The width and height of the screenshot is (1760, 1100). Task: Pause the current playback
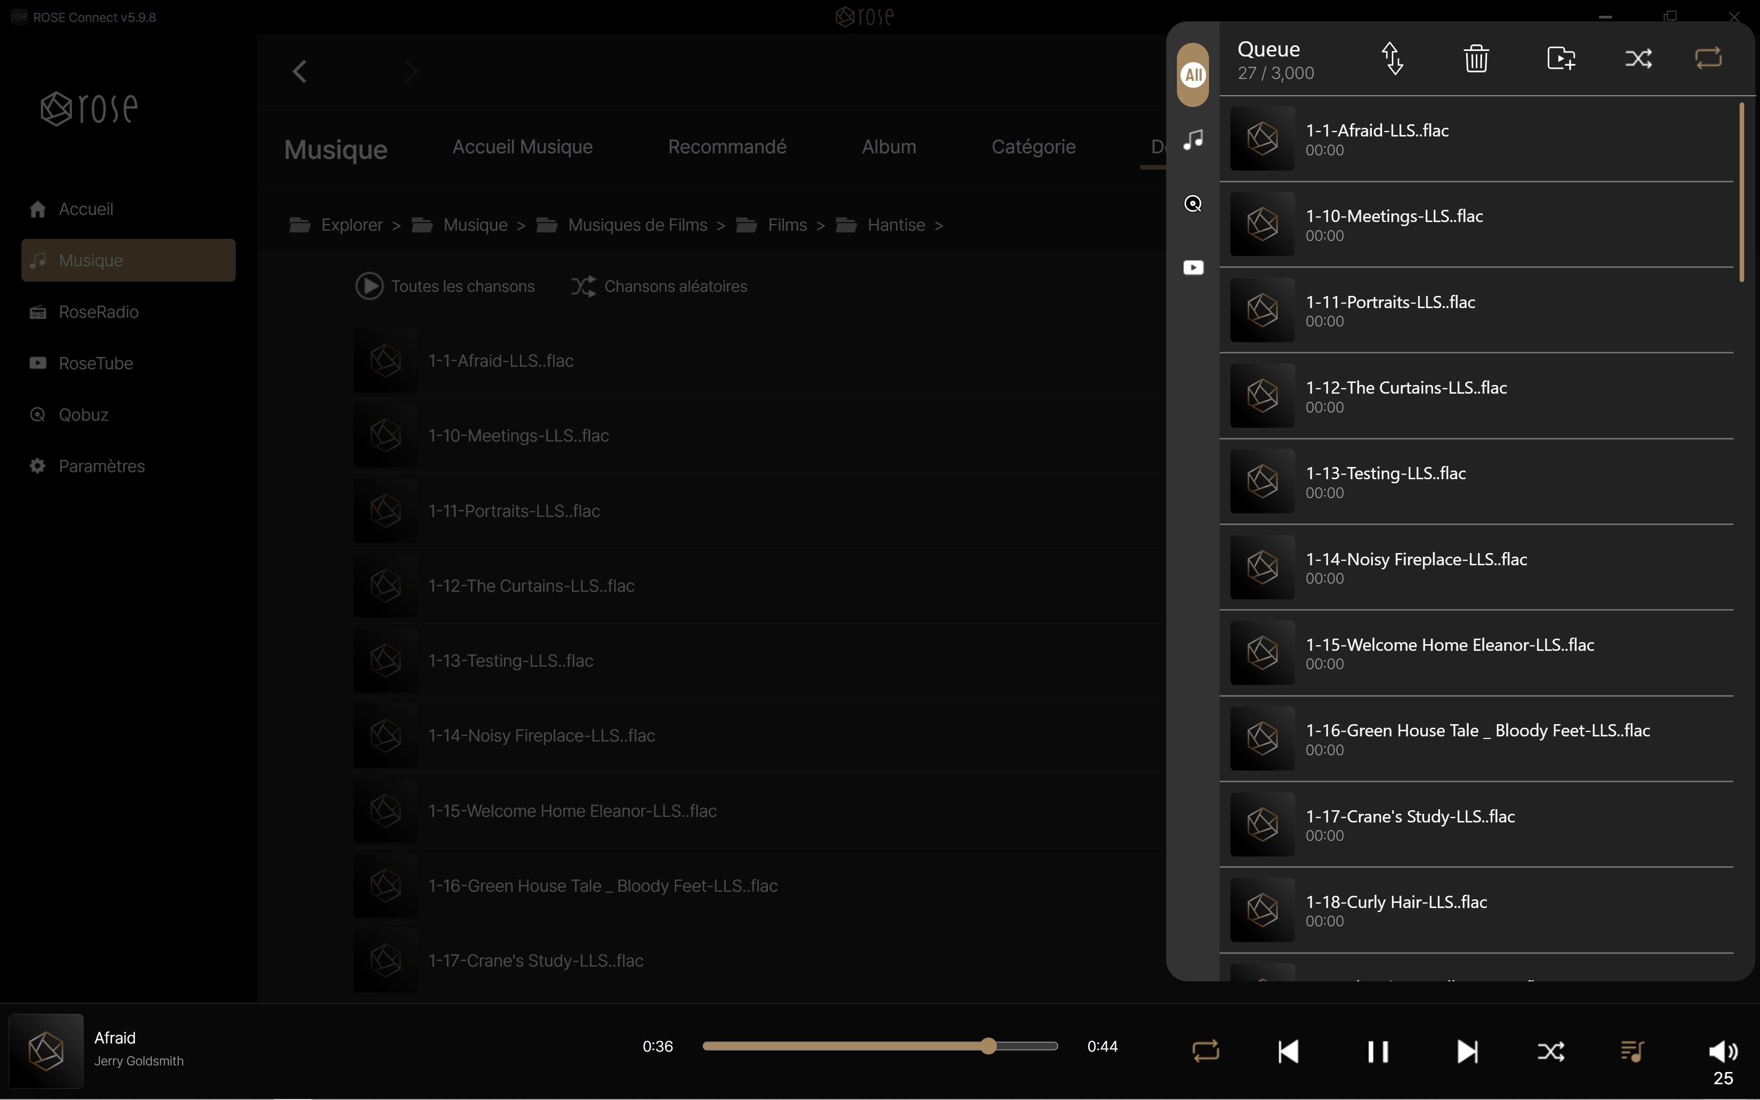coord(1378,1051)
